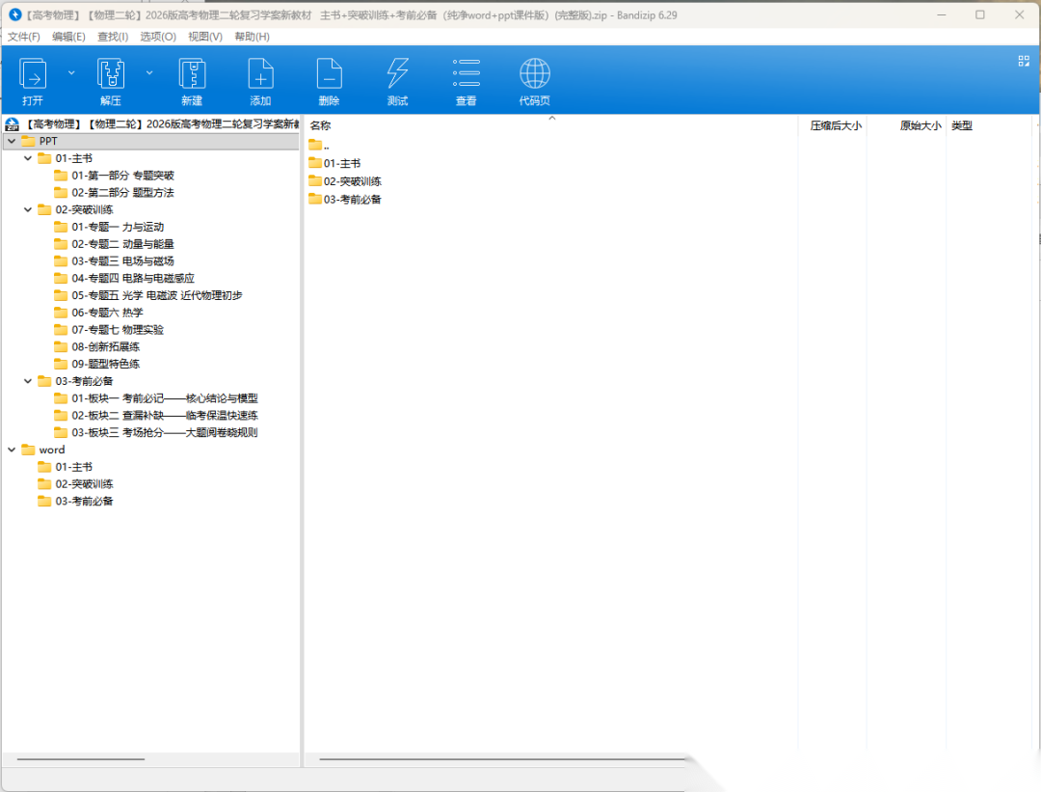Open the 选项(O) menu
Viewport: 1041px width, 792px height.
point(158,37)
